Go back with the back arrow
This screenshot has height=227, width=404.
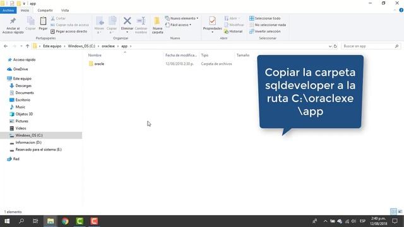click(x=6, y=46)
